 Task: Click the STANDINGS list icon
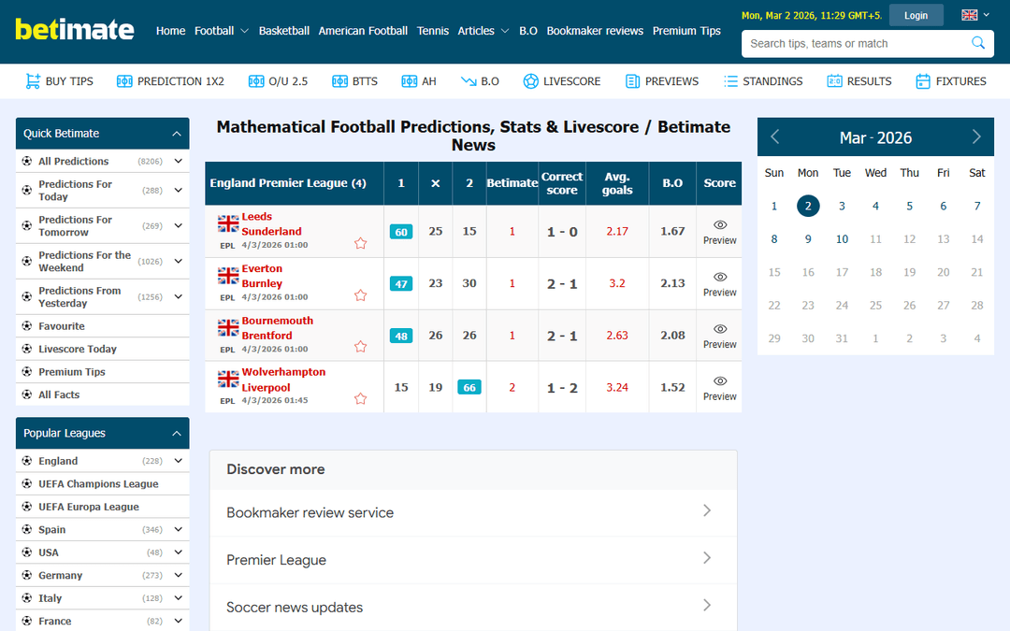(730, 81)
